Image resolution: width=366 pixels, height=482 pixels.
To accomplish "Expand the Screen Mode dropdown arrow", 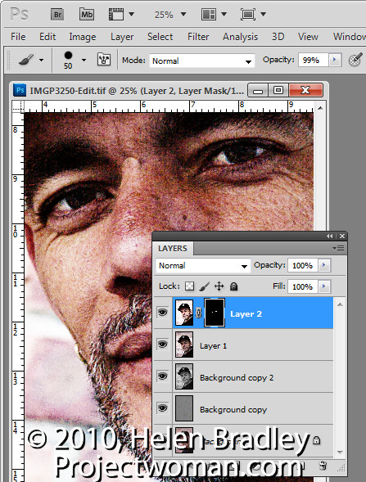I will 264,14.
